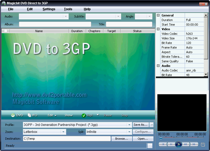The image size is (210, 151).
Task: Click the Status column header
Action: (137, 31)
